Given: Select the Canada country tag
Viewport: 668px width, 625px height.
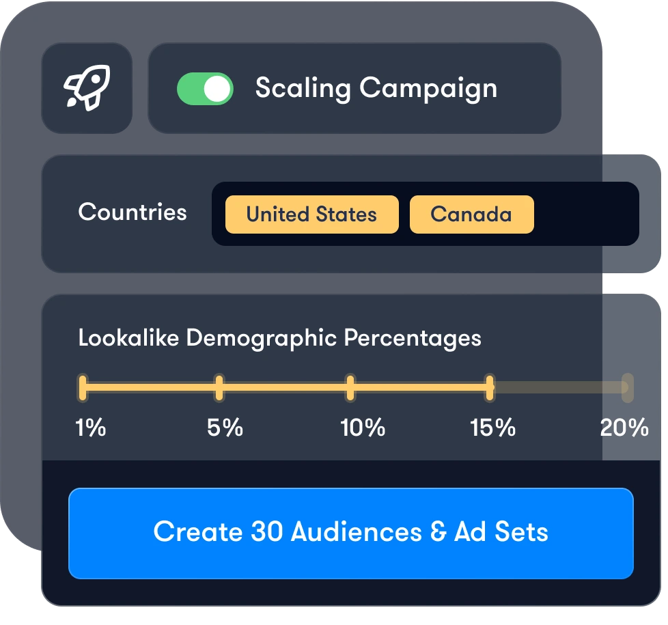Looking at the screenshot, I should 471,214.
